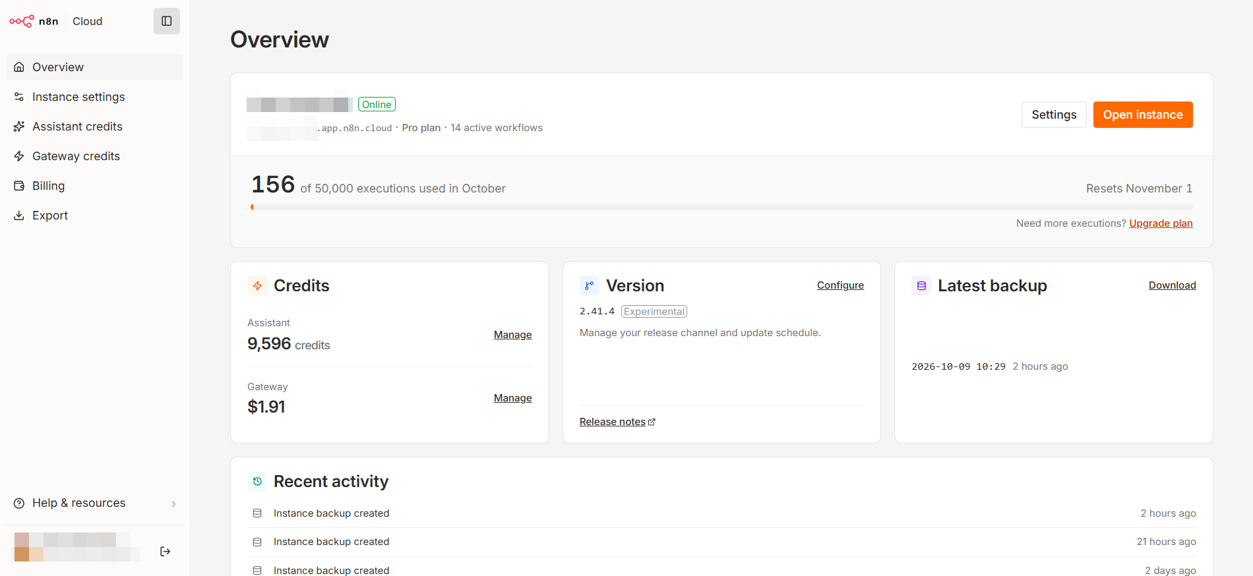Follow the Upgrade plan link
Viewport: 1253px width, 576px height.
pyautogui.click(x=1161, y=223)
